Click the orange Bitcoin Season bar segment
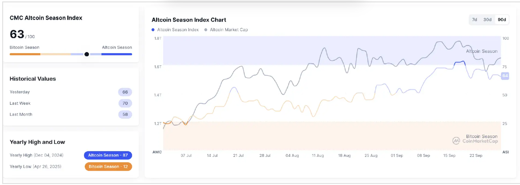 pyautogui.click(x=25, y=54)
